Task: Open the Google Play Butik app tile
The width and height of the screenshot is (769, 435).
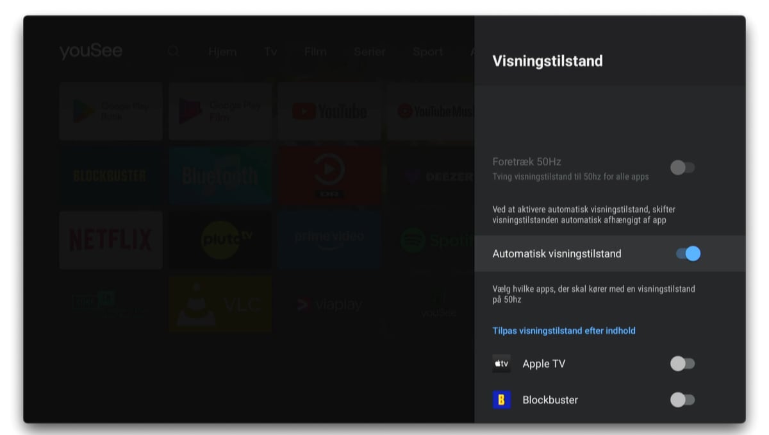Action: click(x=111, y=111)
